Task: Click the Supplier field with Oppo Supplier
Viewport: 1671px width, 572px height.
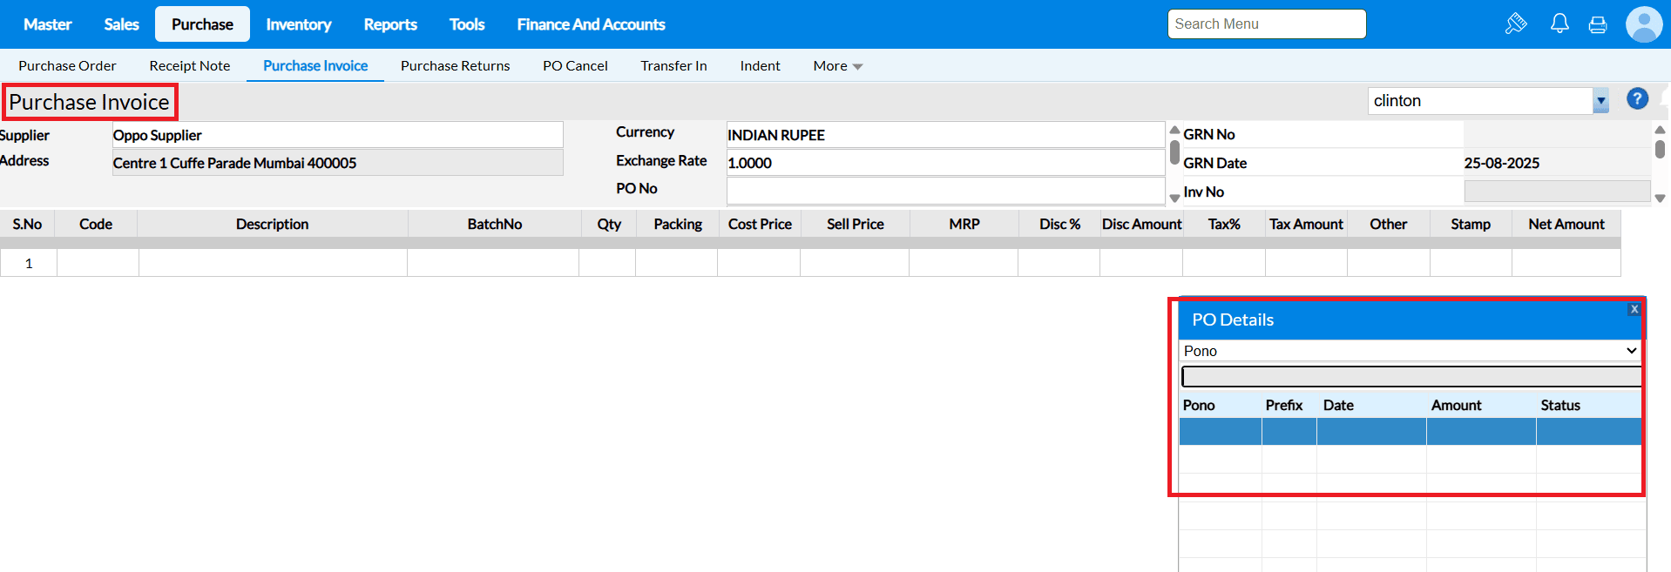Action: point(337,135)
